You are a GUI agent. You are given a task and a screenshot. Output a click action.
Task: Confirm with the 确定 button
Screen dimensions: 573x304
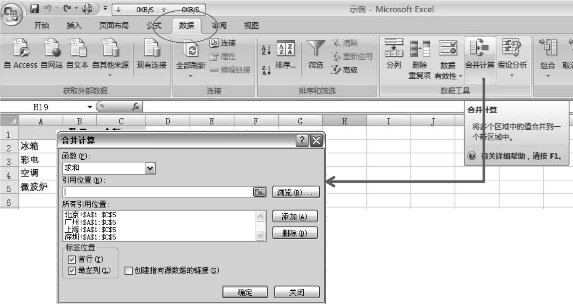click(245, 292)
